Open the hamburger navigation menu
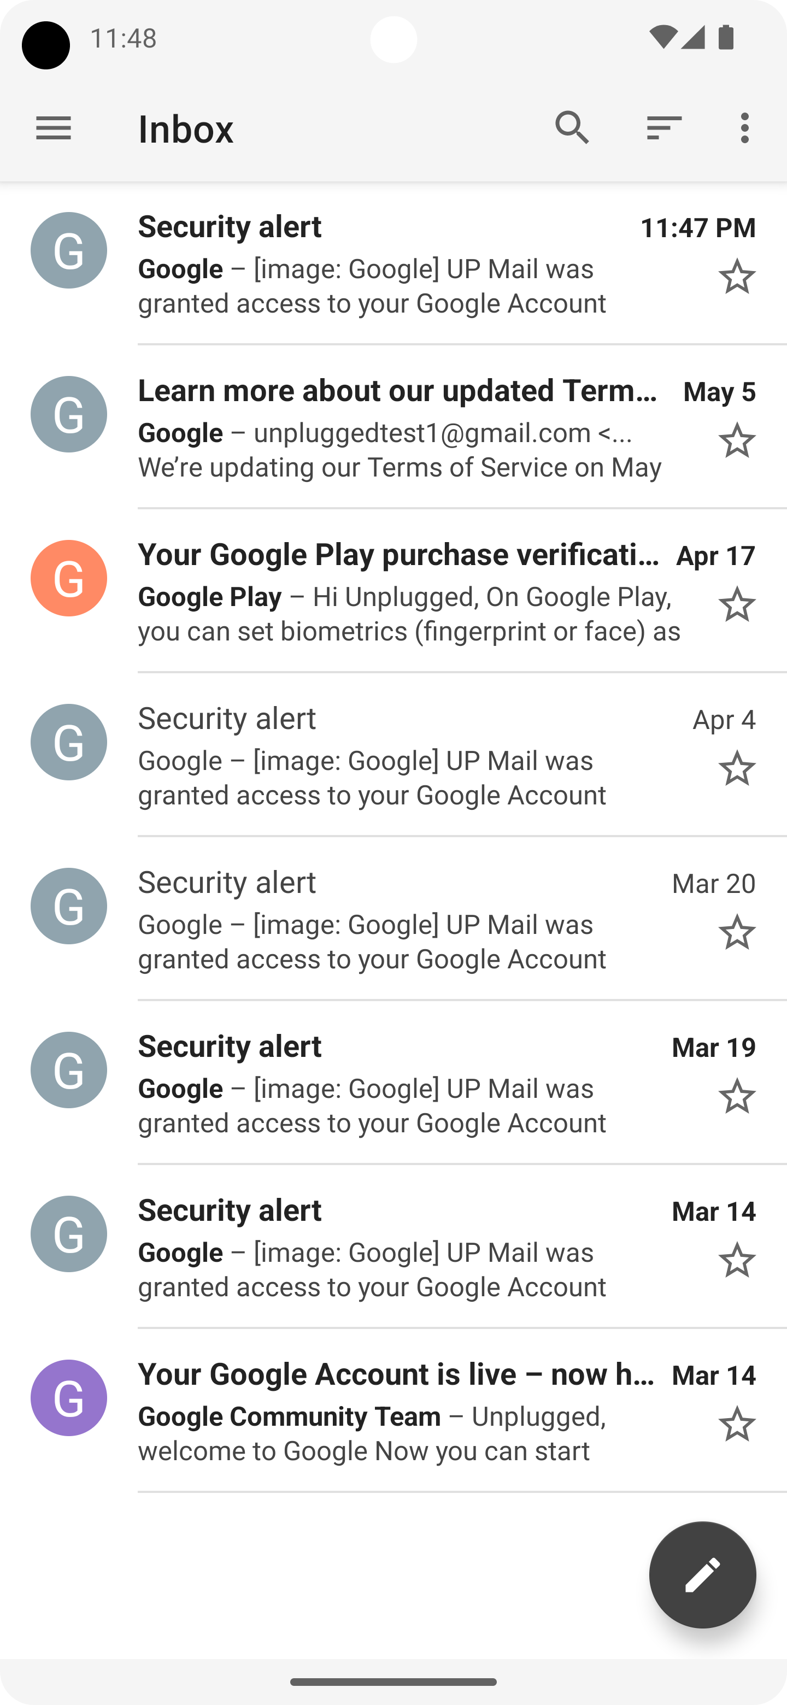The image size is (787, 1705). pyautogui.click(x=54, y=128)
